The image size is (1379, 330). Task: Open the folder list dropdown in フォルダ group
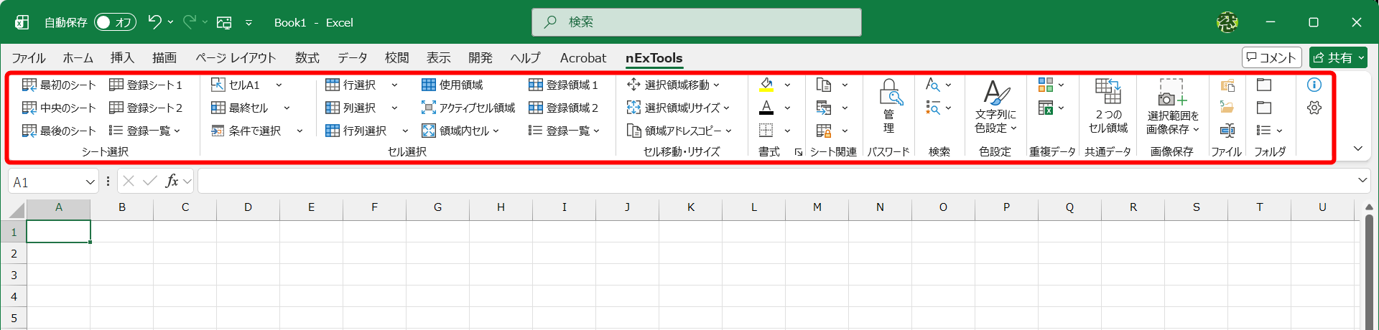point(1269,131)
